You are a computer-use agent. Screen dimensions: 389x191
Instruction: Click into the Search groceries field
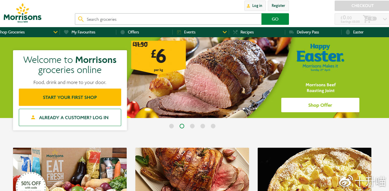[x=173, y=19]
